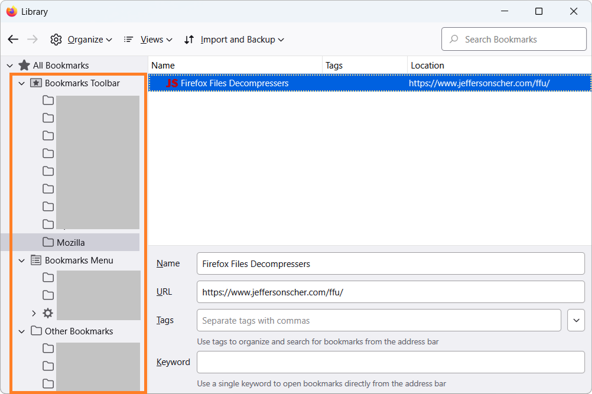Sort bookmarks by the Location column header
The image size is (592, 394).
(427, 66)
